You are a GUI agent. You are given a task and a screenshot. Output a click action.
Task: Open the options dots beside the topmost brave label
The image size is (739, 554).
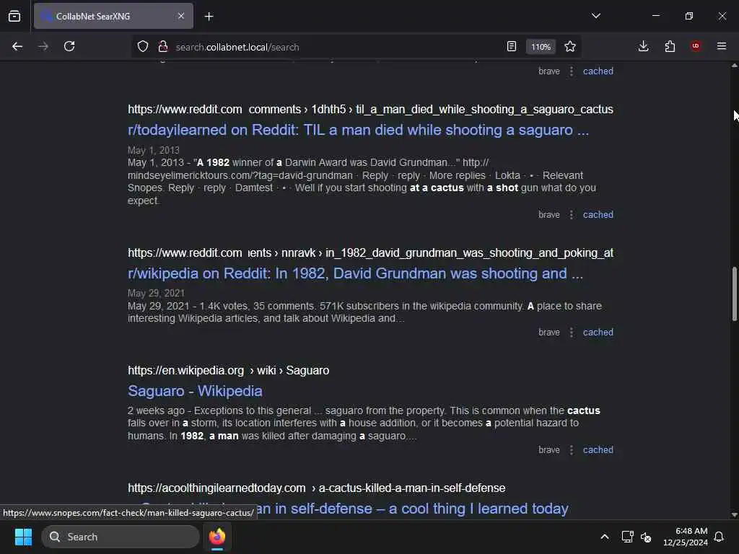[x=572, y=71]
